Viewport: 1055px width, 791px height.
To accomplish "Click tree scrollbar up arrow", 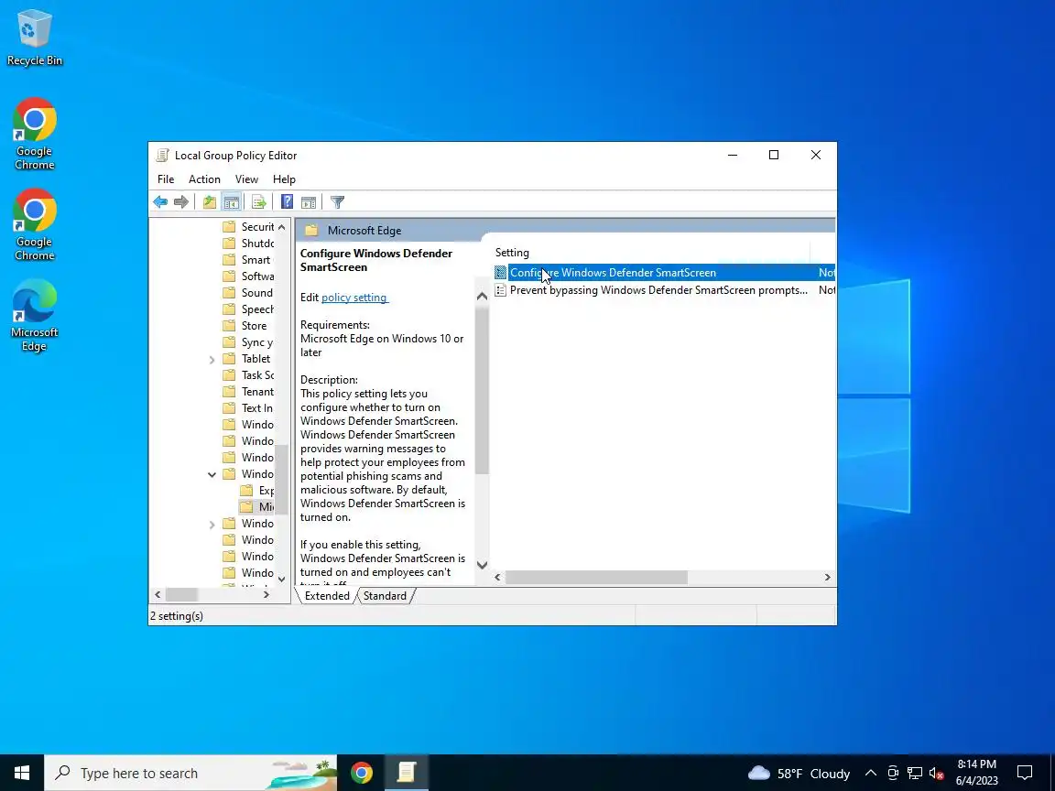I will [x=282, y=227].
